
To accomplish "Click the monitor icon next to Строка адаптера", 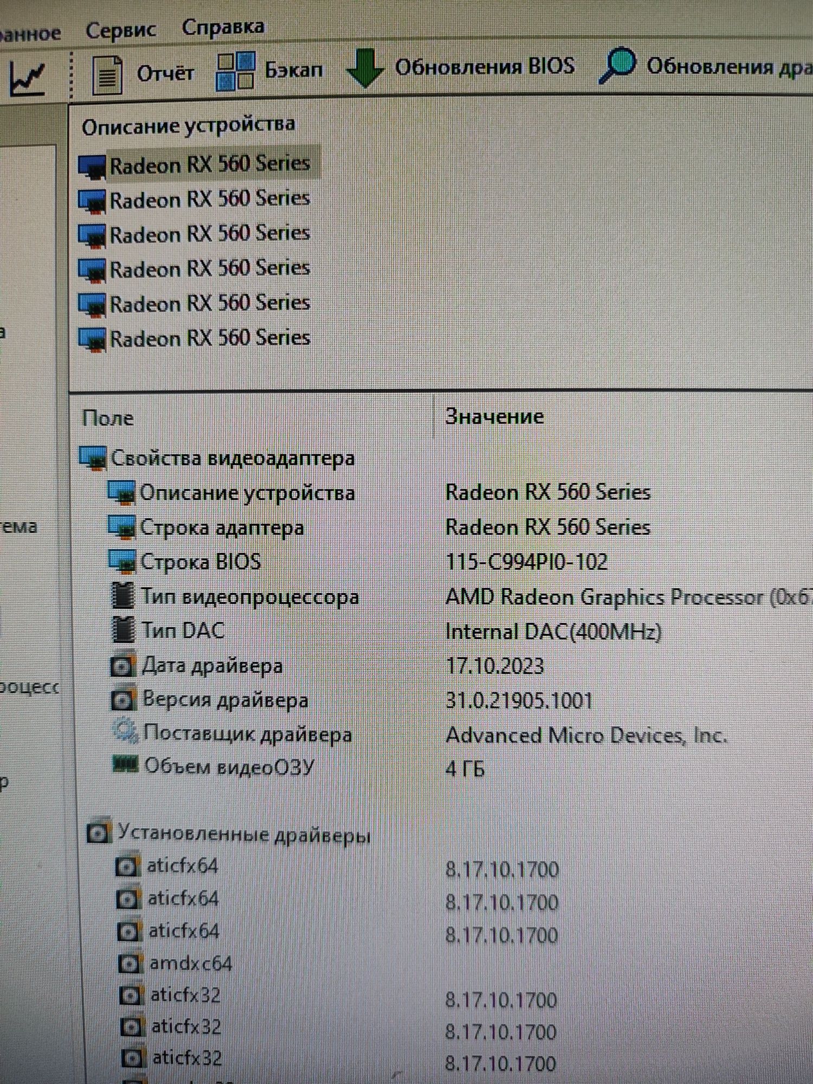I will coord(121,527).
